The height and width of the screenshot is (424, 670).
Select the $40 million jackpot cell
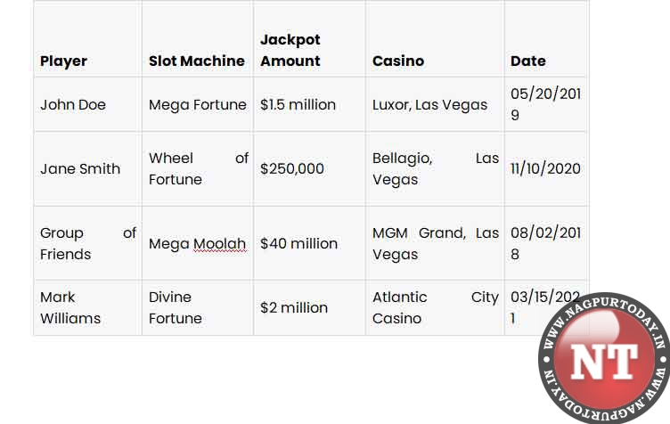click(x=309, y=243)
